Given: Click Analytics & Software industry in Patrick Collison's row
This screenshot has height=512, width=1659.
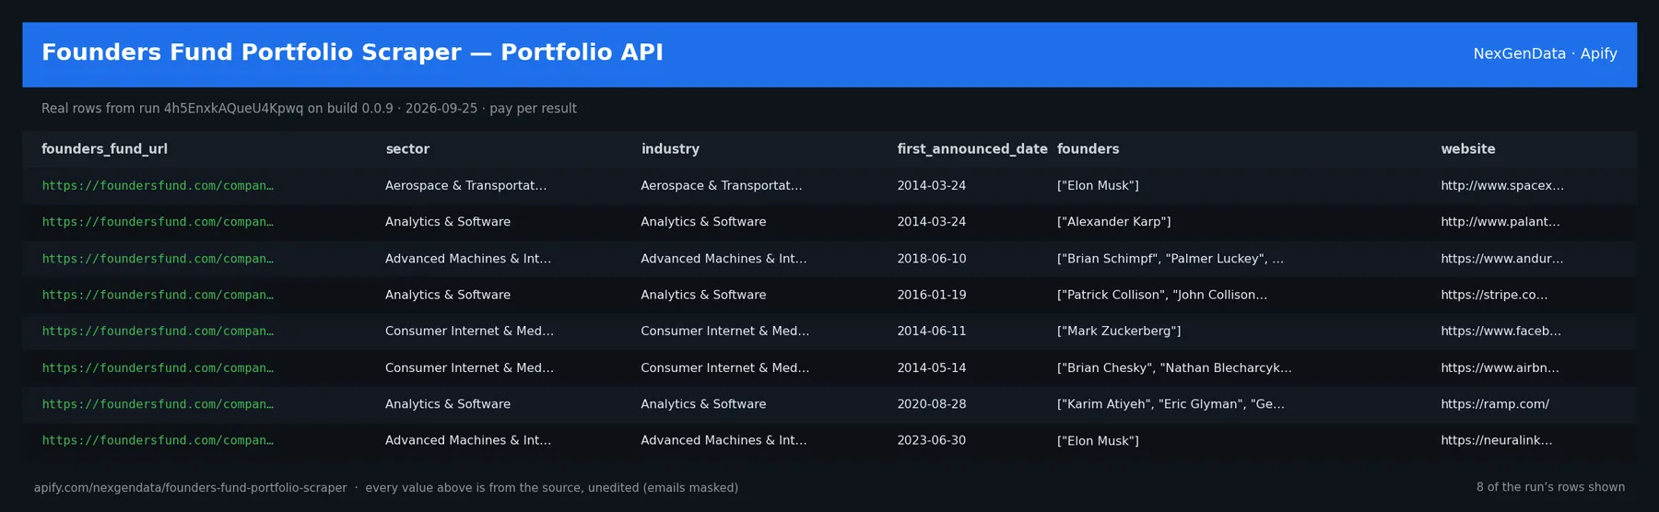Looking at the screenshot, I should (703, 295).
